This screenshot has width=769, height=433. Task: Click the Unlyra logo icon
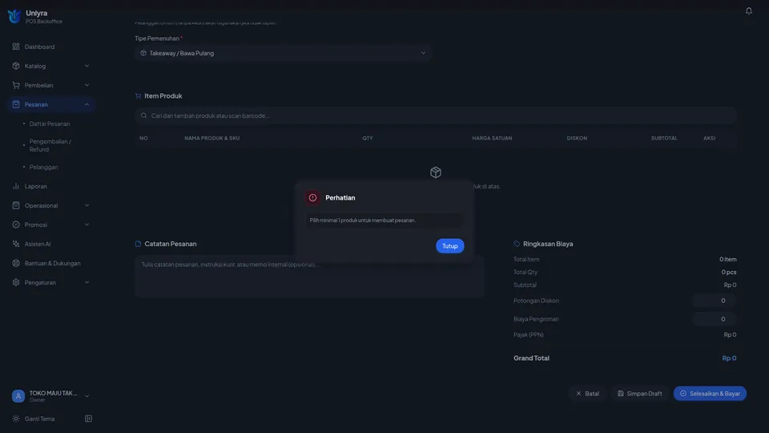14,17
